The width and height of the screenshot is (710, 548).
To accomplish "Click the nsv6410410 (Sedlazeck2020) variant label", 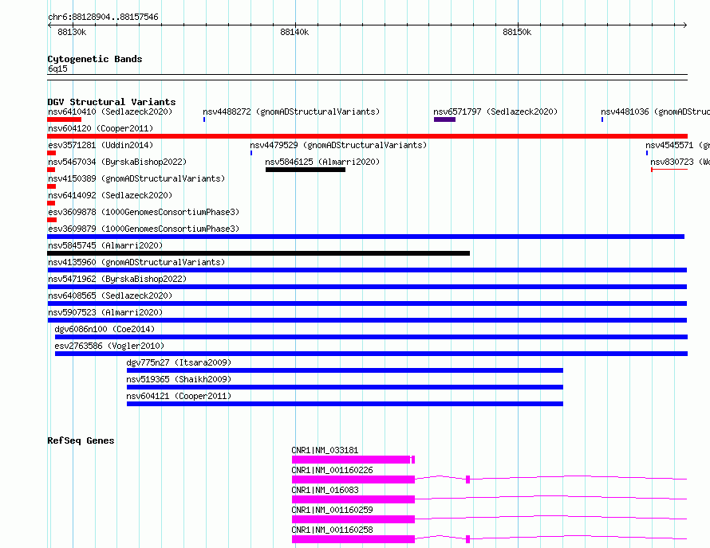I will [x=110, y=112].
